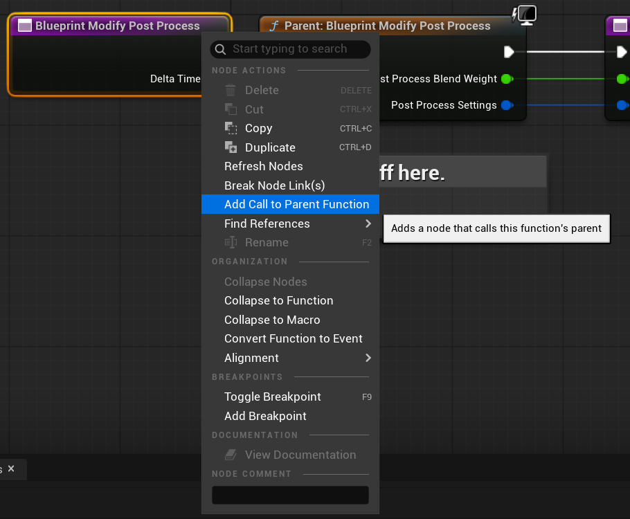Click the Node Comment text box
The width and height of the screenshot is (630, 519).
[290, 495]
